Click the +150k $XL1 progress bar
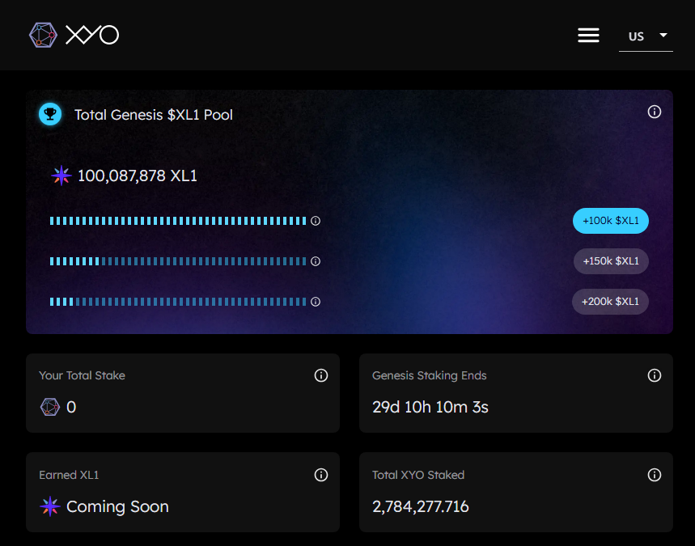This screenshot has height=546, width=695. coord(178,261)
